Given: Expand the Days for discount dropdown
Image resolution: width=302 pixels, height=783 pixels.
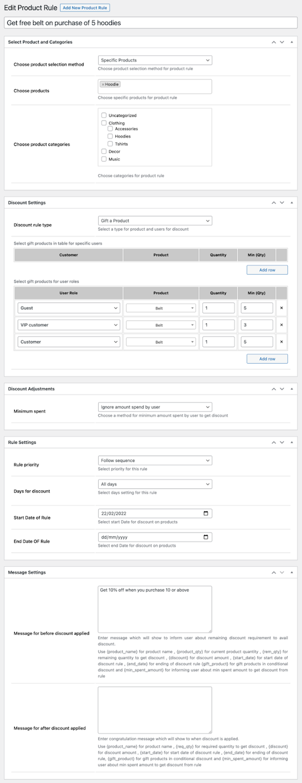Looking at the screenshot, I should click(x=155, y=484).
